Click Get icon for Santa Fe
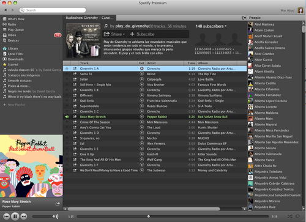306x222 pixels. 142,74
